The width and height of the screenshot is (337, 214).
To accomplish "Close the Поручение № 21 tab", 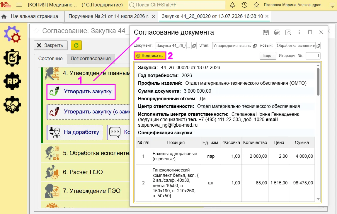I will pos(154,16).
